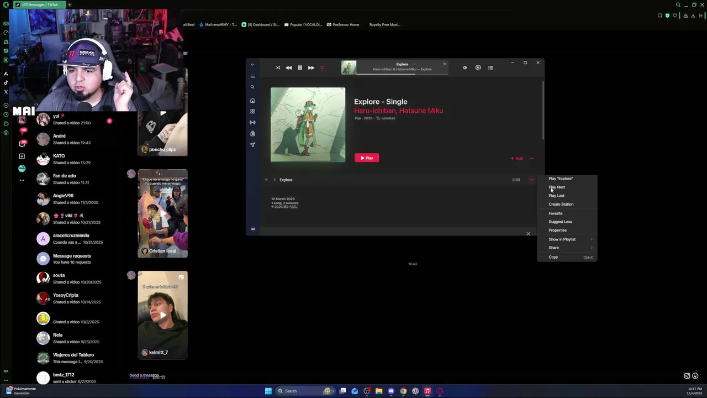This screenshot has height=398, width=707.
Task: Open more options for Explore track
Action: (531, 180)
